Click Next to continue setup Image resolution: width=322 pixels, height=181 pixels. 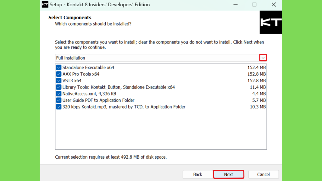click(x=228, y=174)
